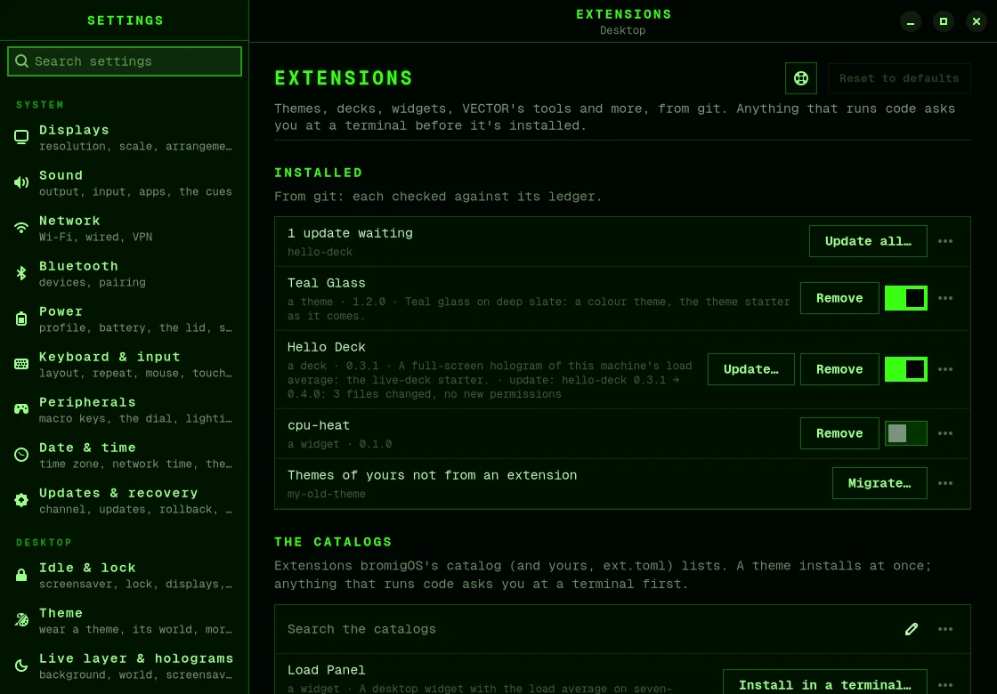
Task: Click Reset to defaults button
Action: 899,78
